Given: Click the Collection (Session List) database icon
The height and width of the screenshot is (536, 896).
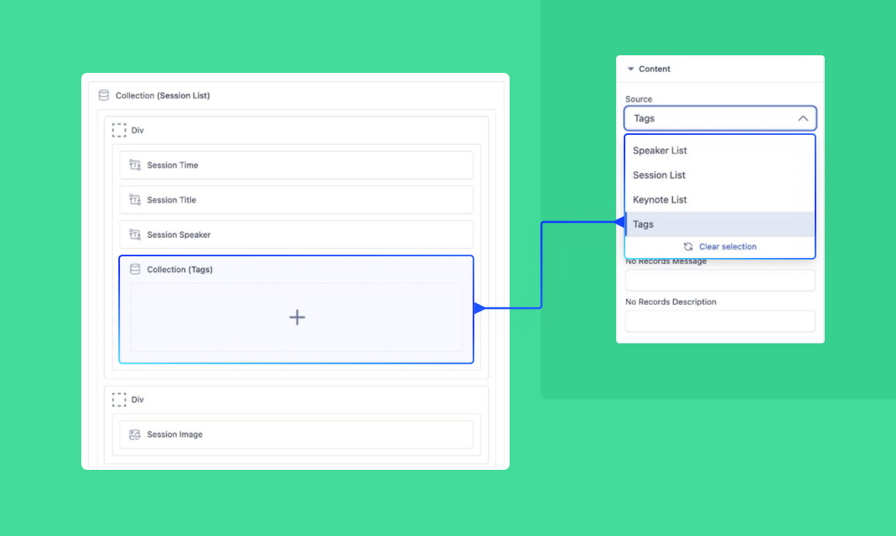Looking at the screenshot, I should [104, 95].
